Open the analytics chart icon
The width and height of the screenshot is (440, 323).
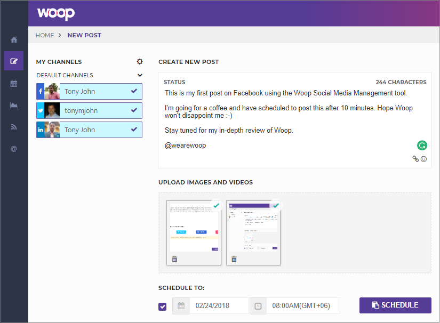click(x=14, y=105)
